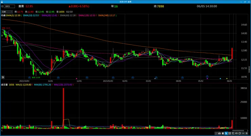
Task: Click the 單:16 single volume text
Action: point(114,6)
